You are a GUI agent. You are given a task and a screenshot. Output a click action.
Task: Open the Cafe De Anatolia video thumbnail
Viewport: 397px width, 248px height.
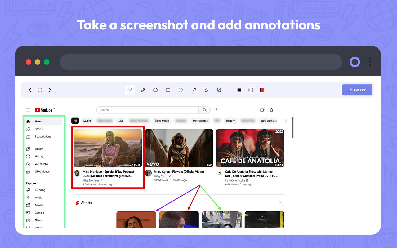click(250, 148)
